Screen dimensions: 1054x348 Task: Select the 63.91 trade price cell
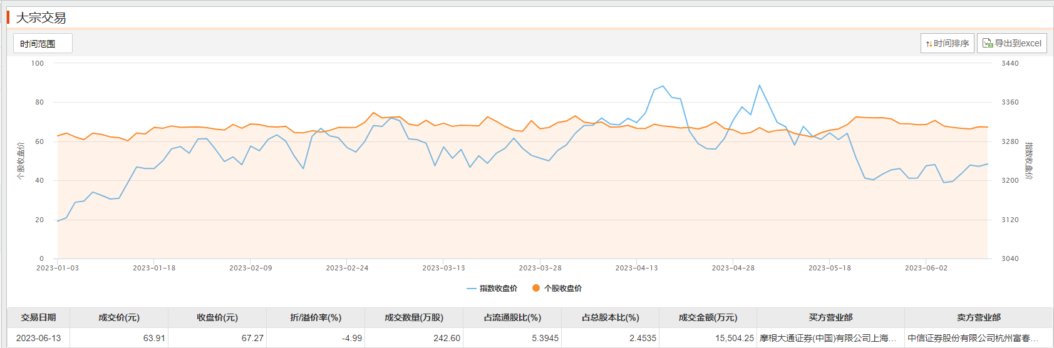pos(119,338)
